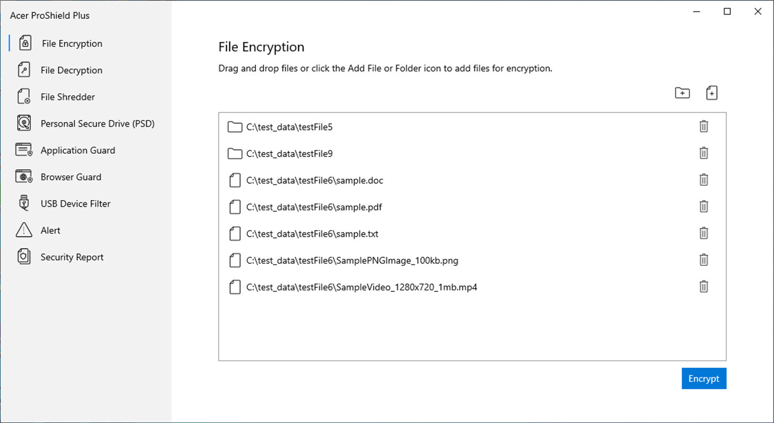
Task: Open the Application Guard panel
Action: (77, 150)
